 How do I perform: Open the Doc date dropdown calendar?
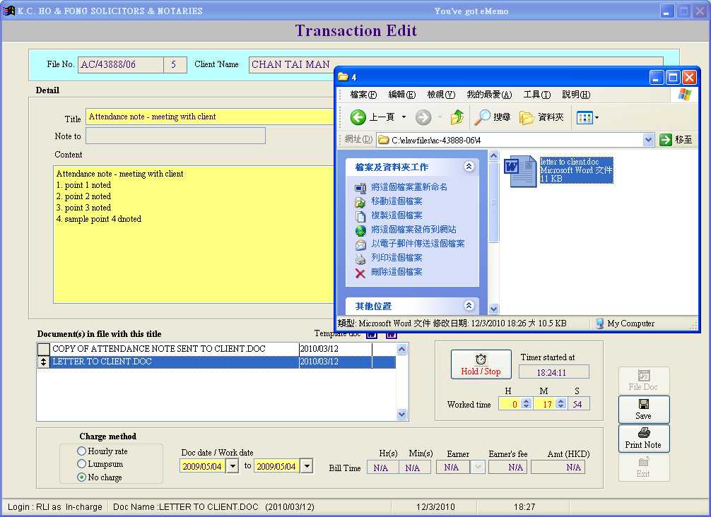pos(232,466)
